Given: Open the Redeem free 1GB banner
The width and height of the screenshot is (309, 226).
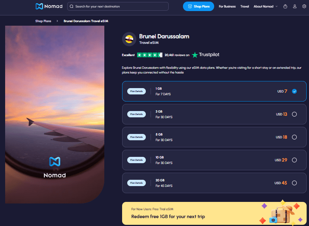Looking at the screenshot, I should point(214,213).
